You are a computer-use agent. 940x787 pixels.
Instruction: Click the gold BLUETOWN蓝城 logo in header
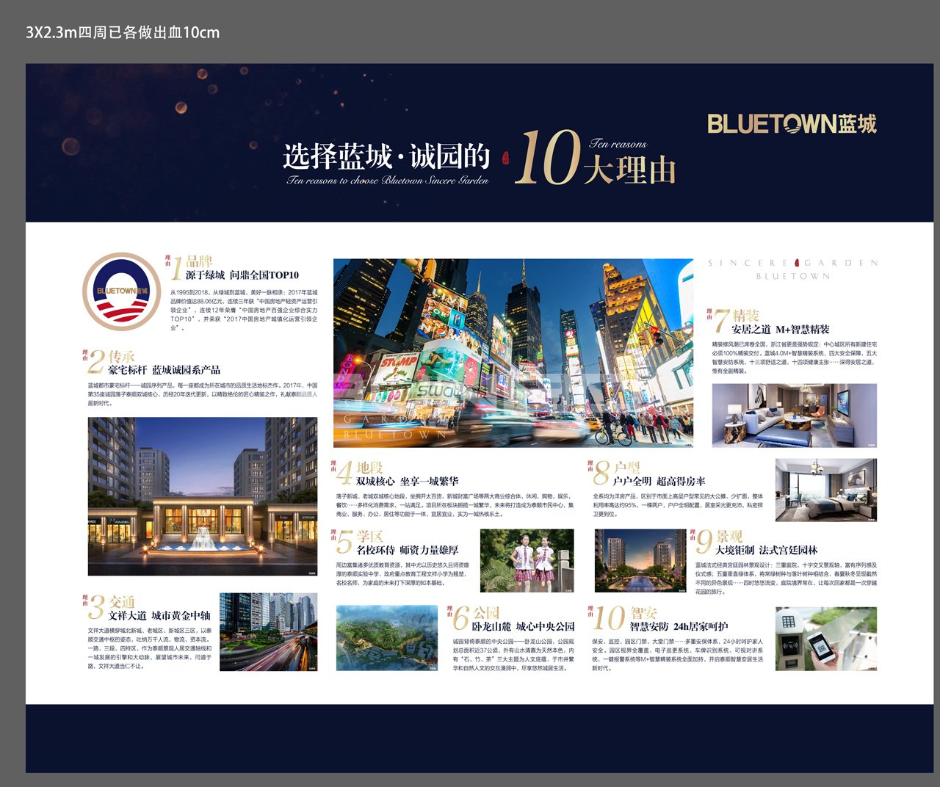pos(792,123)
